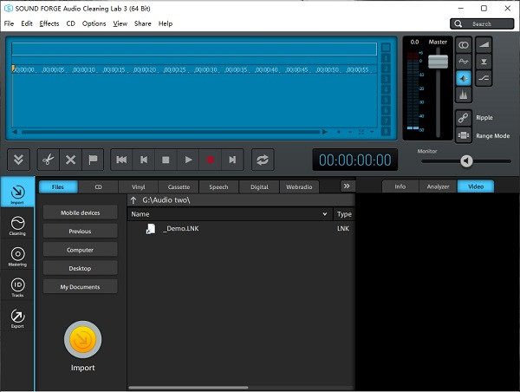Screen dimensions: 520x392
Task: Toggle the Range Mode button
Action: (464, 135)
